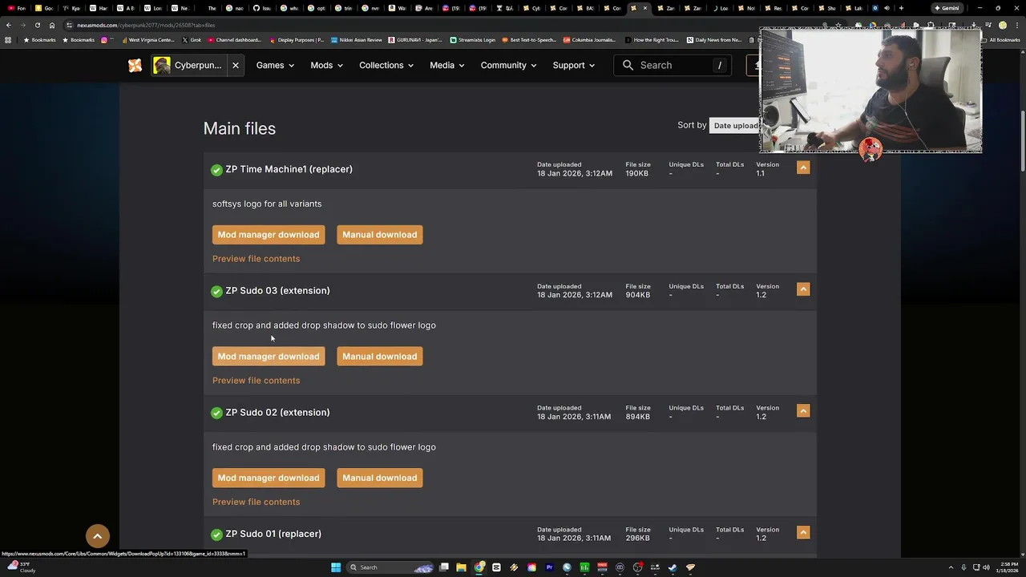Viewport: 1026px width, 577px height.
Task: Open the Nikkei Asian Review bookmark
Action: click(357, 40)
